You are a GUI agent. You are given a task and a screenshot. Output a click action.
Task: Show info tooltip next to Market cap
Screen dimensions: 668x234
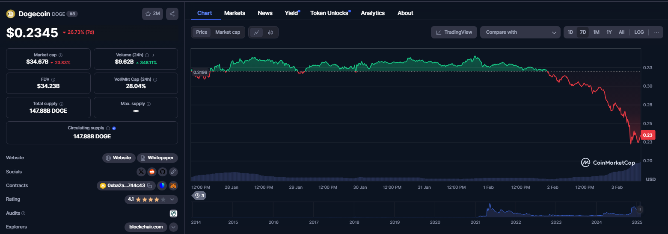60,55
